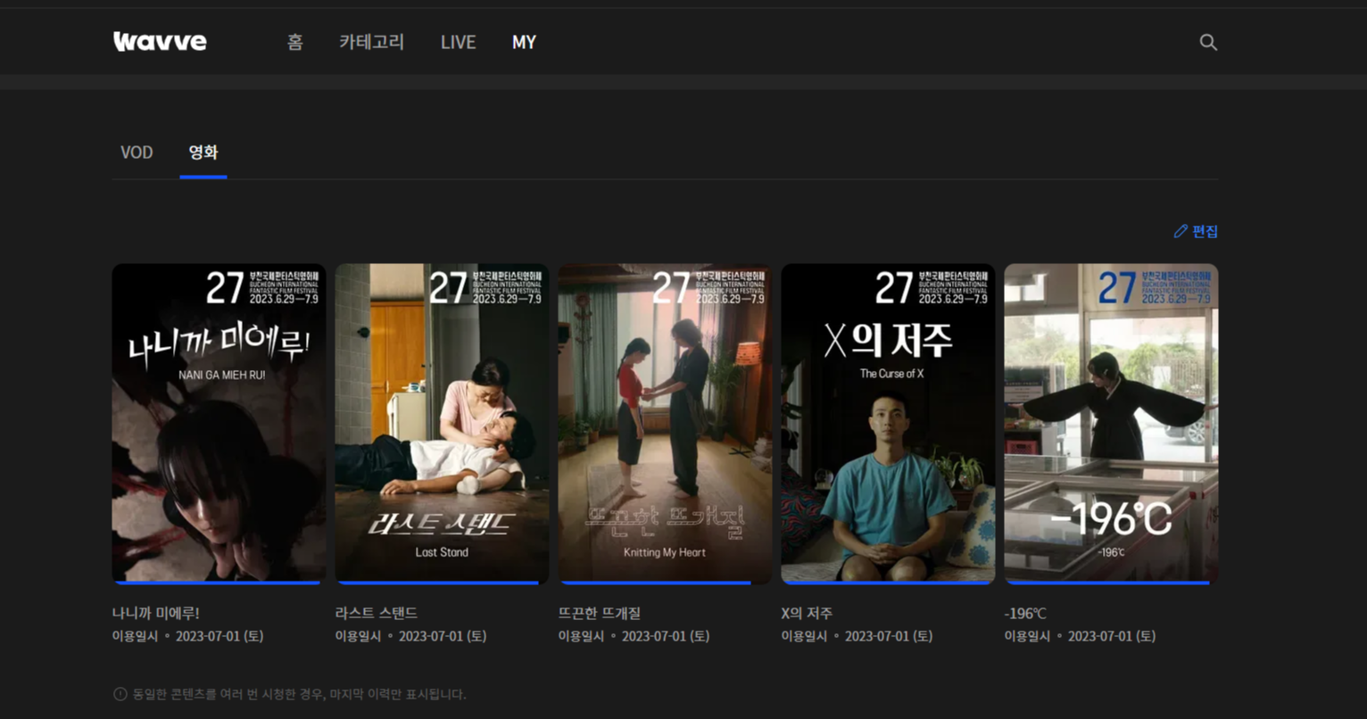1367x719 pixels.
Task: Click the 이용일시 date under X의 저주
Action: coord(857,636)
